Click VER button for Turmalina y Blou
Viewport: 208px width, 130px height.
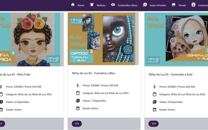(x=77, y=124)
